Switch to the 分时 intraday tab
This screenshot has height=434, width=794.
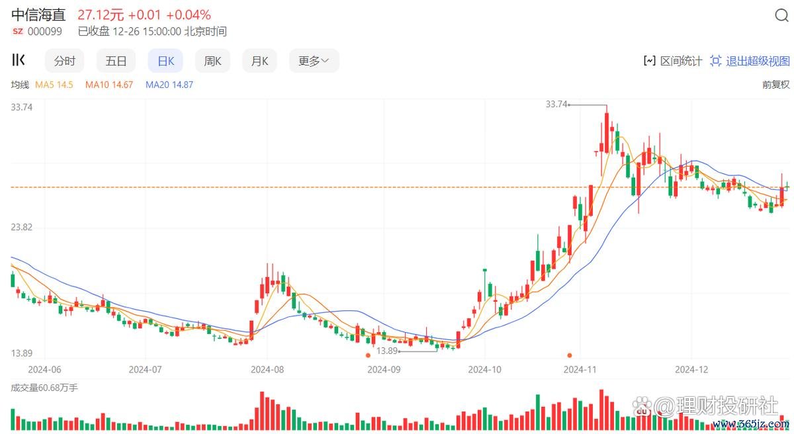(x=65, y=61)
